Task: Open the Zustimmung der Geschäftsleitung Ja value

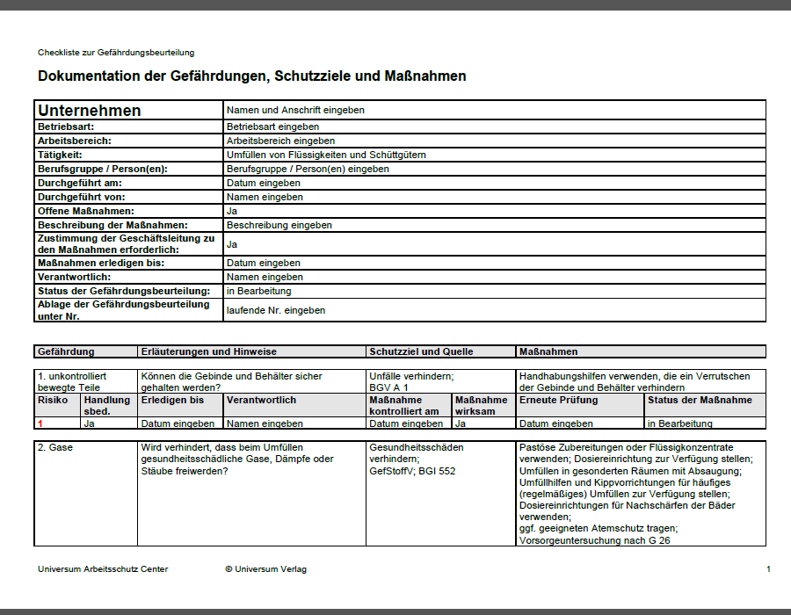Action: [x=494, y=244]
